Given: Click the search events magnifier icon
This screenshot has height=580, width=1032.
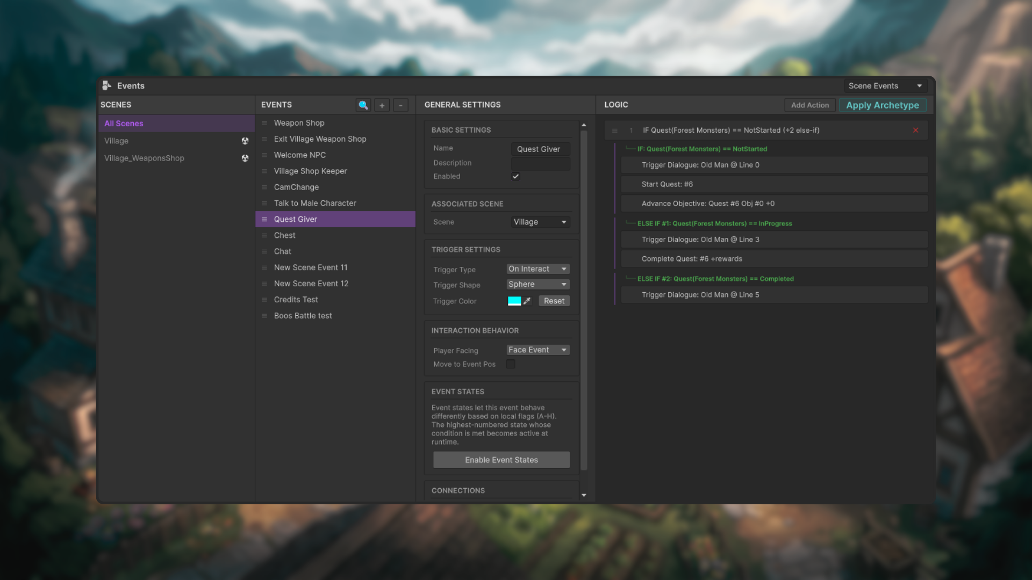Looking at the screenshot, I should (363, 105).
